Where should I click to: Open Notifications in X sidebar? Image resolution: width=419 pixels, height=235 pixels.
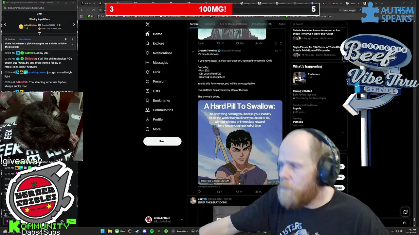coord(159,53)
